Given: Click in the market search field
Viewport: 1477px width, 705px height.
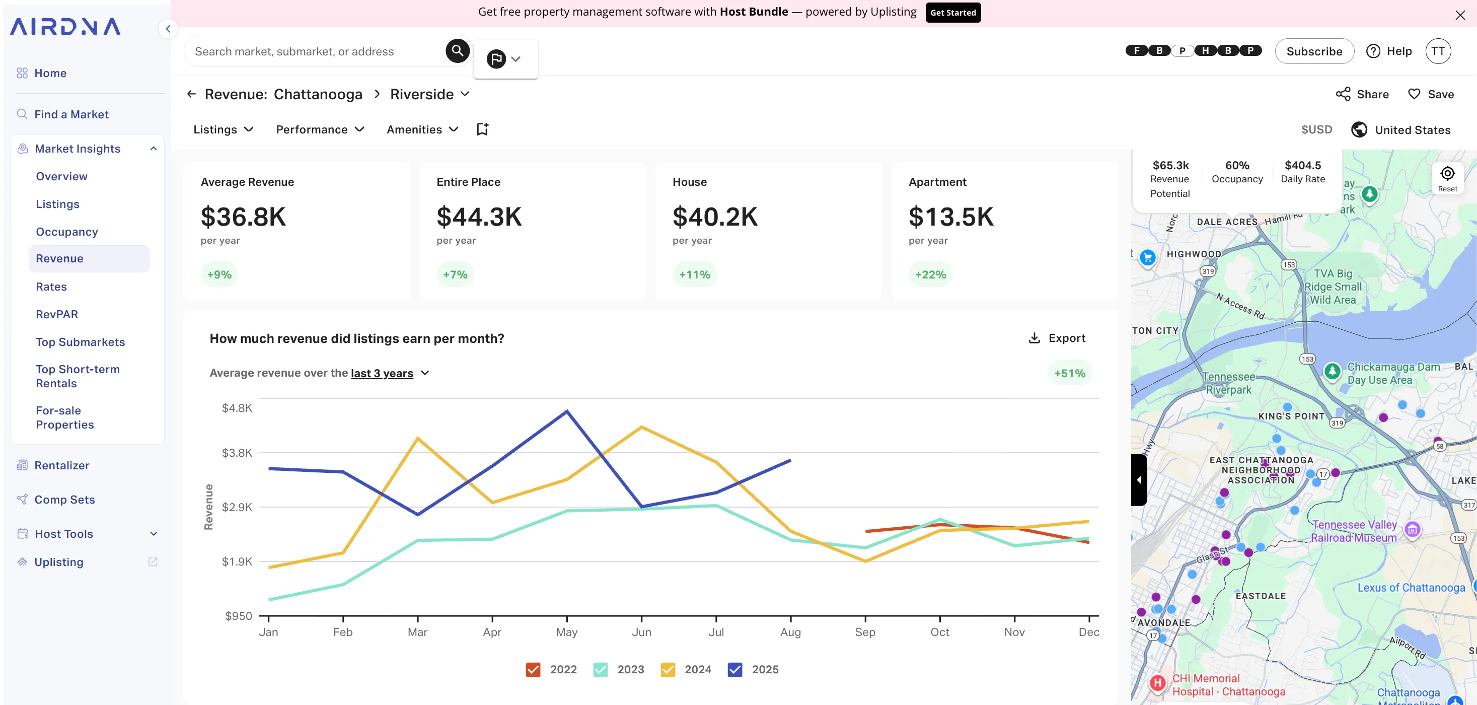Looking at the screenshot, I should pyautogui.click(x=315, y=51).
